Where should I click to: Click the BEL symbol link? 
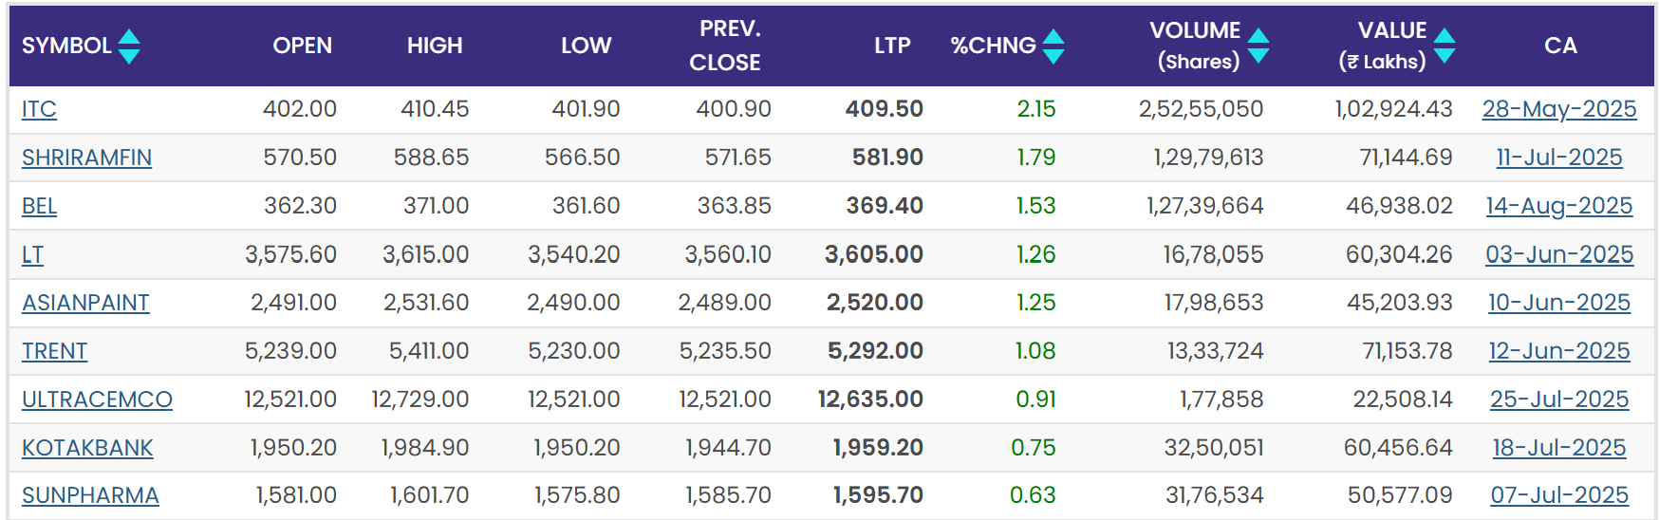[39, 206]
